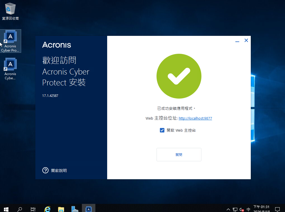Open the Action Center notifications icon
This screenshot has height=212, width=285.
(277, 209)
